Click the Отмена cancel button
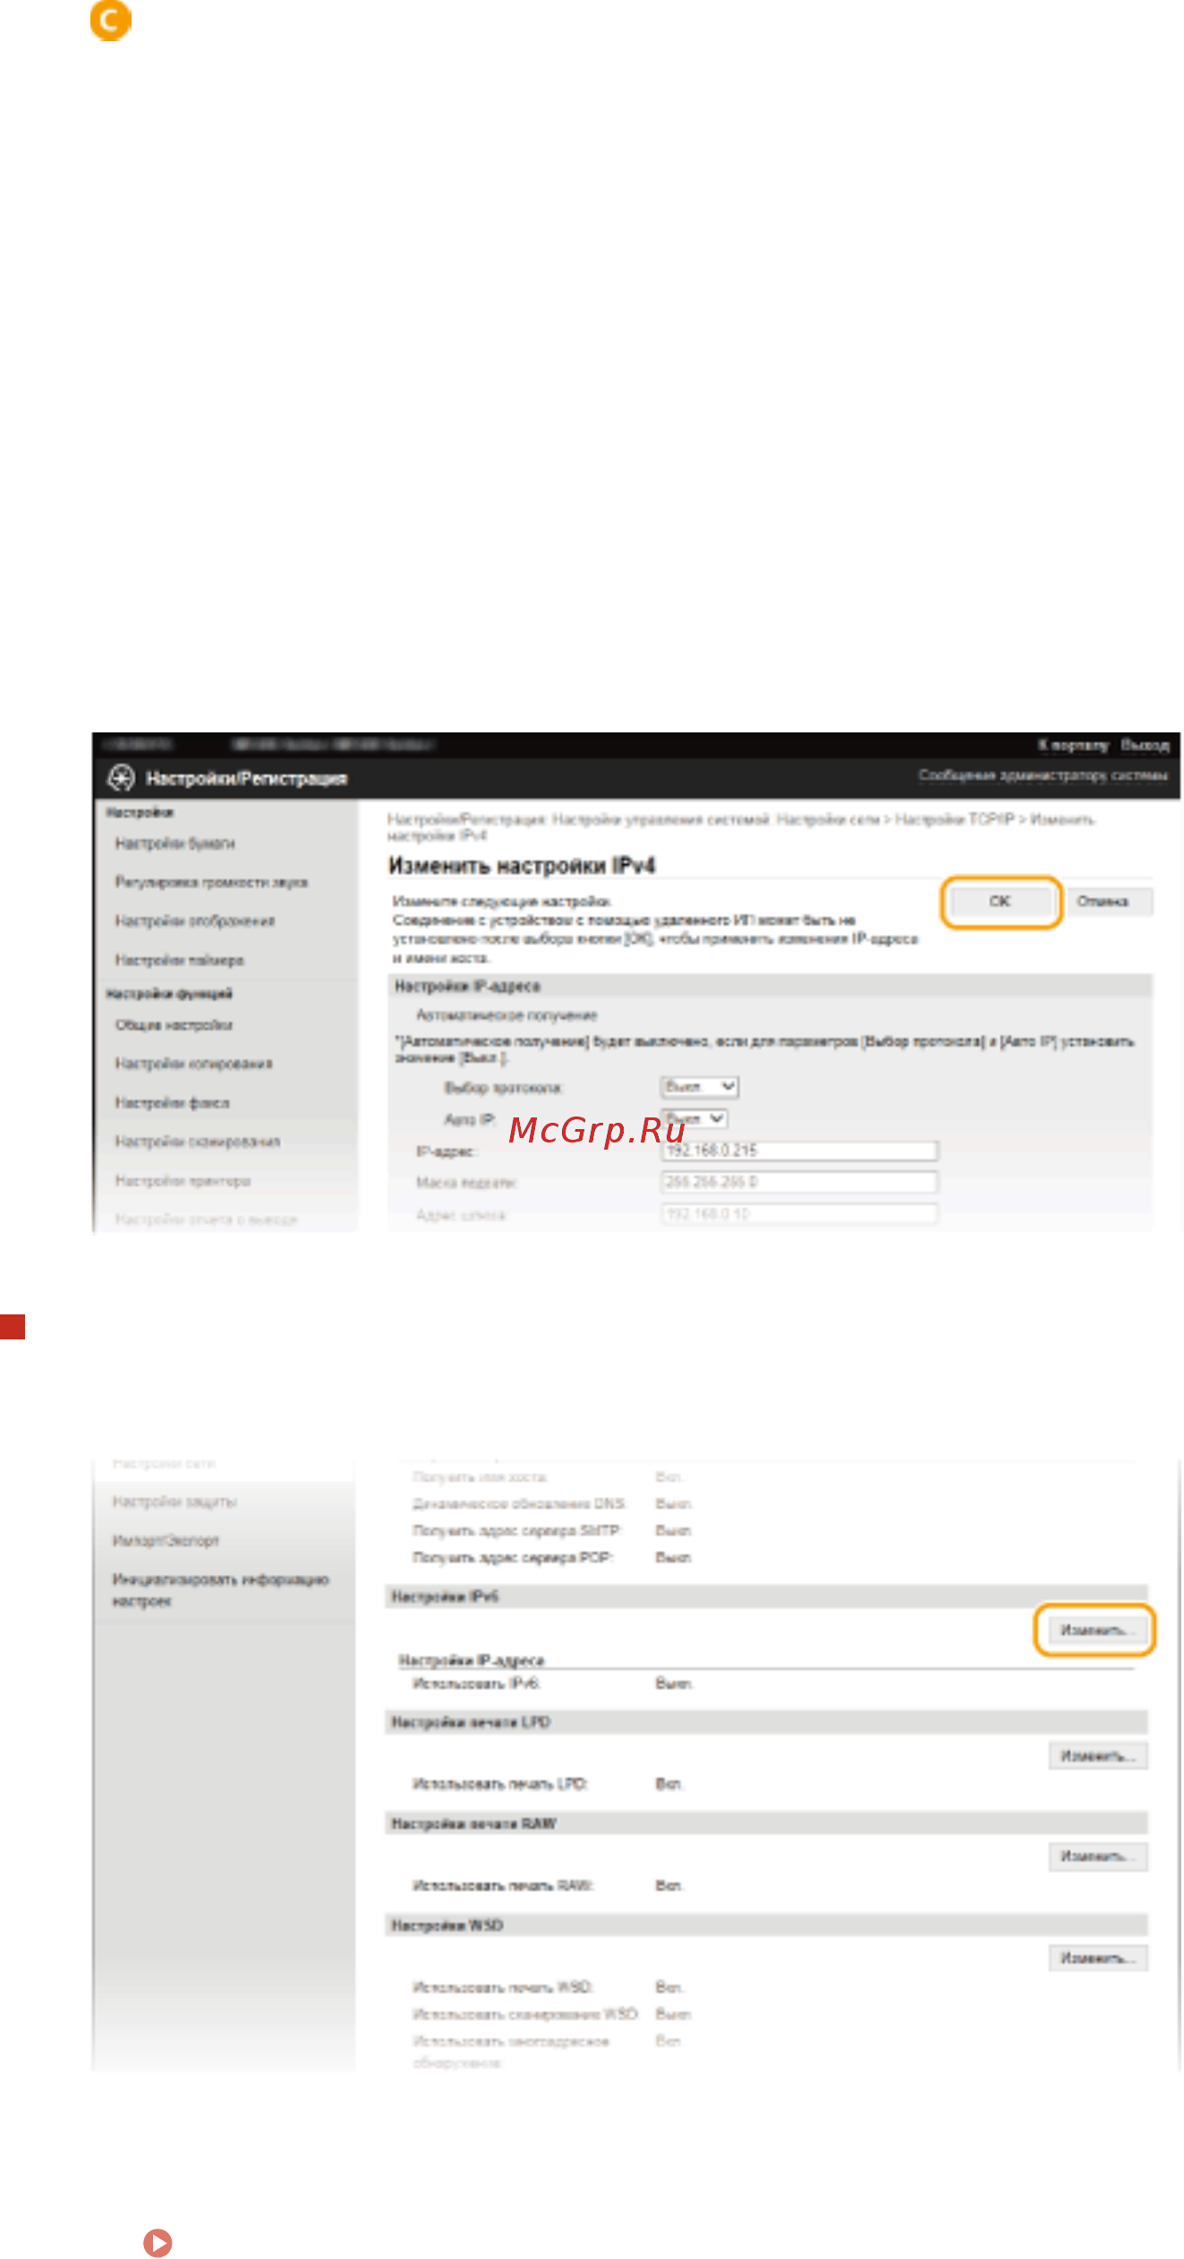The height and width of the screenshot is (2259, 1184). click(1103, 902)
